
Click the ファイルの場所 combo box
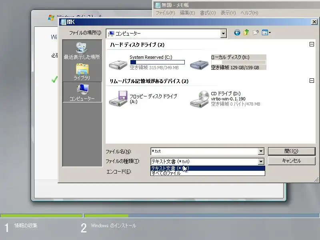166,34
